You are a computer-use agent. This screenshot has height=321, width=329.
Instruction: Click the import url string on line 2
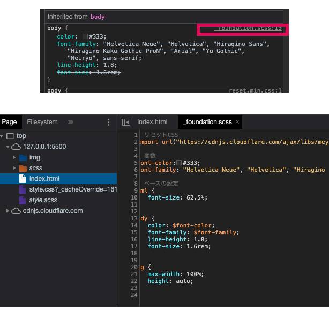pyautogui.click(x=252, y=142)
